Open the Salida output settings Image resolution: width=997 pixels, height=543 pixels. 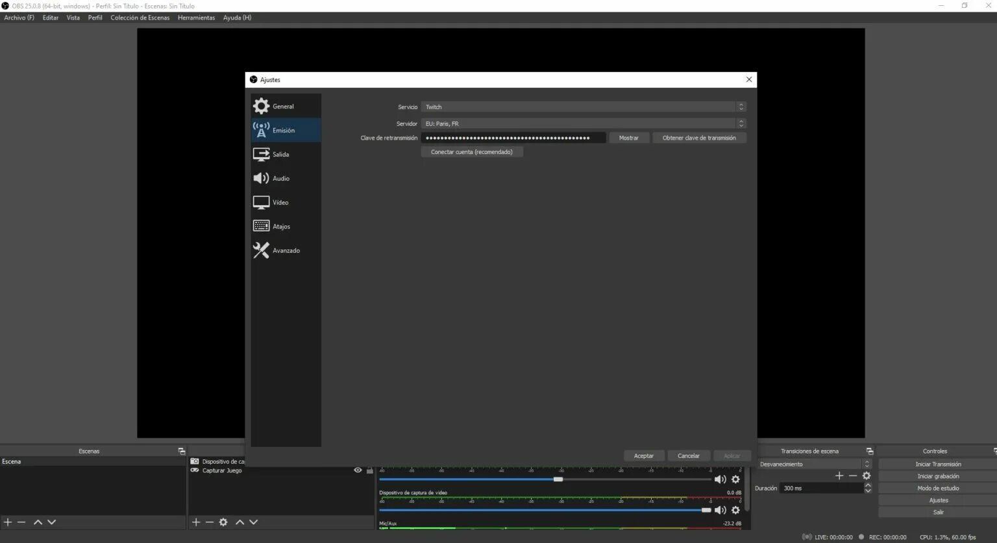pos(286,154)
